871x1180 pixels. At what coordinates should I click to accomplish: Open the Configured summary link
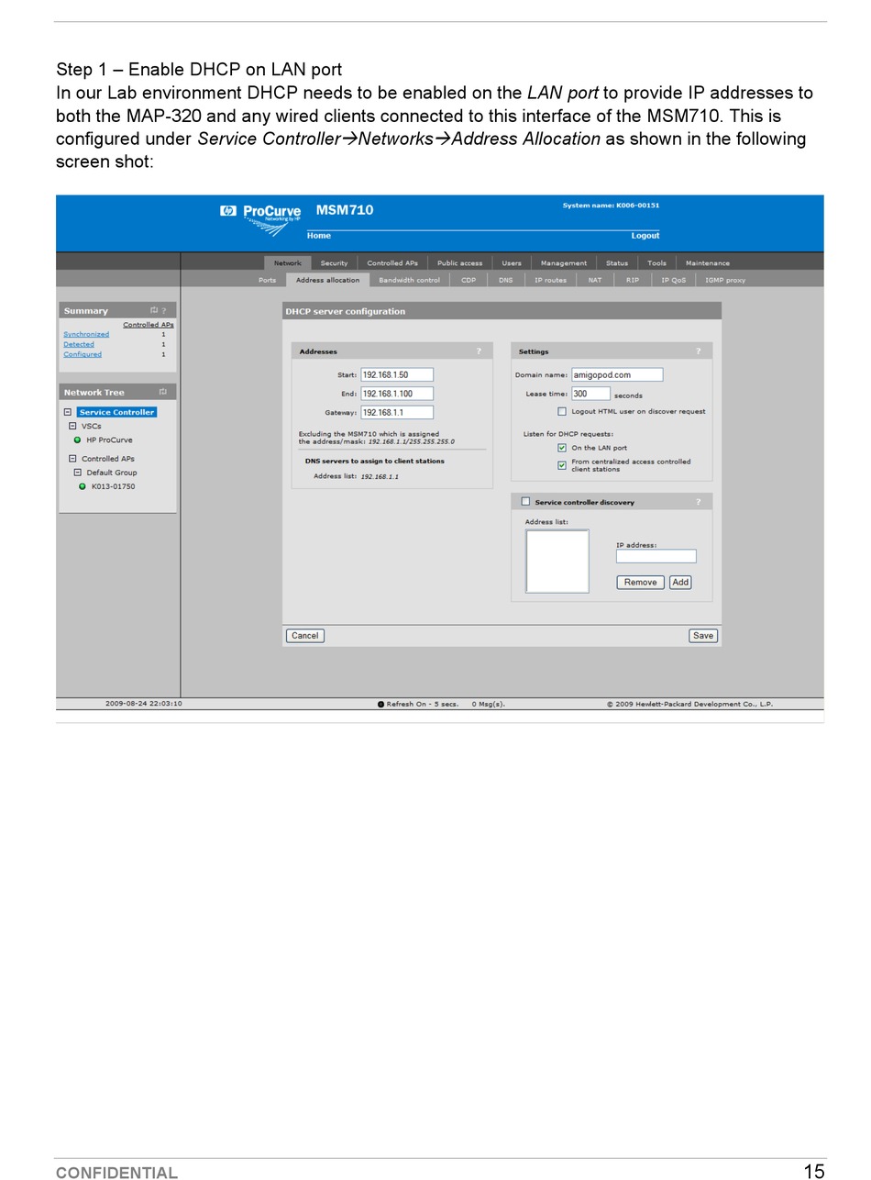pos(83,354)
